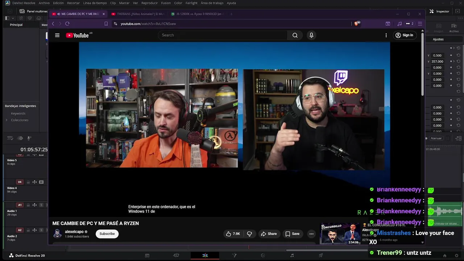Open YouTube settings three-dot menu
464x261 pixels.
[386, 35]
